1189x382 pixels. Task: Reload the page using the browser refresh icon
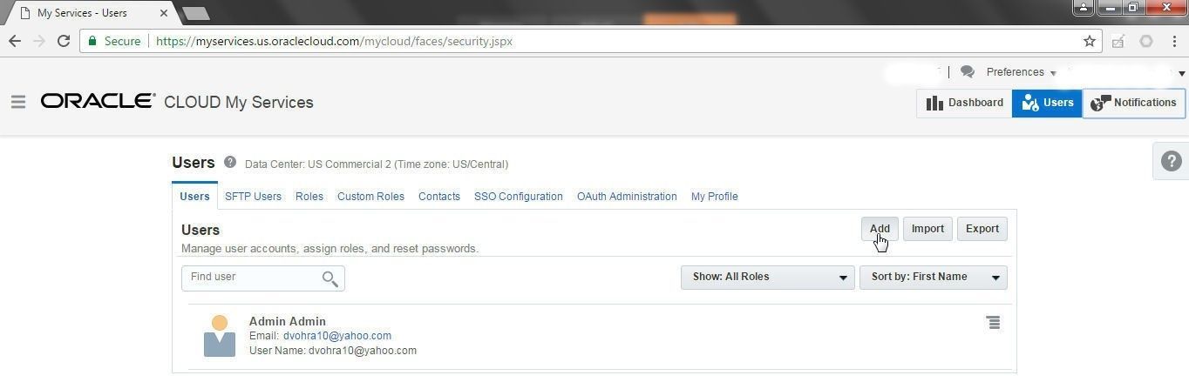click(x=64, y=41)
